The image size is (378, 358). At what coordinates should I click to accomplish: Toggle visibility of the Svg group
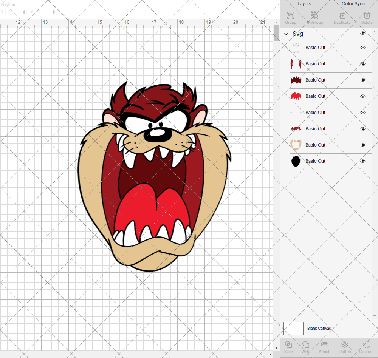363,33
